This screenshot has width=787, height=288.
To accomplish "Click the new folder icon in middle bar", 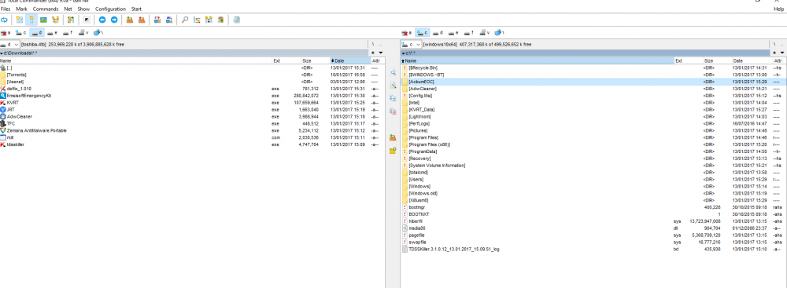I will click(x=393, y=151).
